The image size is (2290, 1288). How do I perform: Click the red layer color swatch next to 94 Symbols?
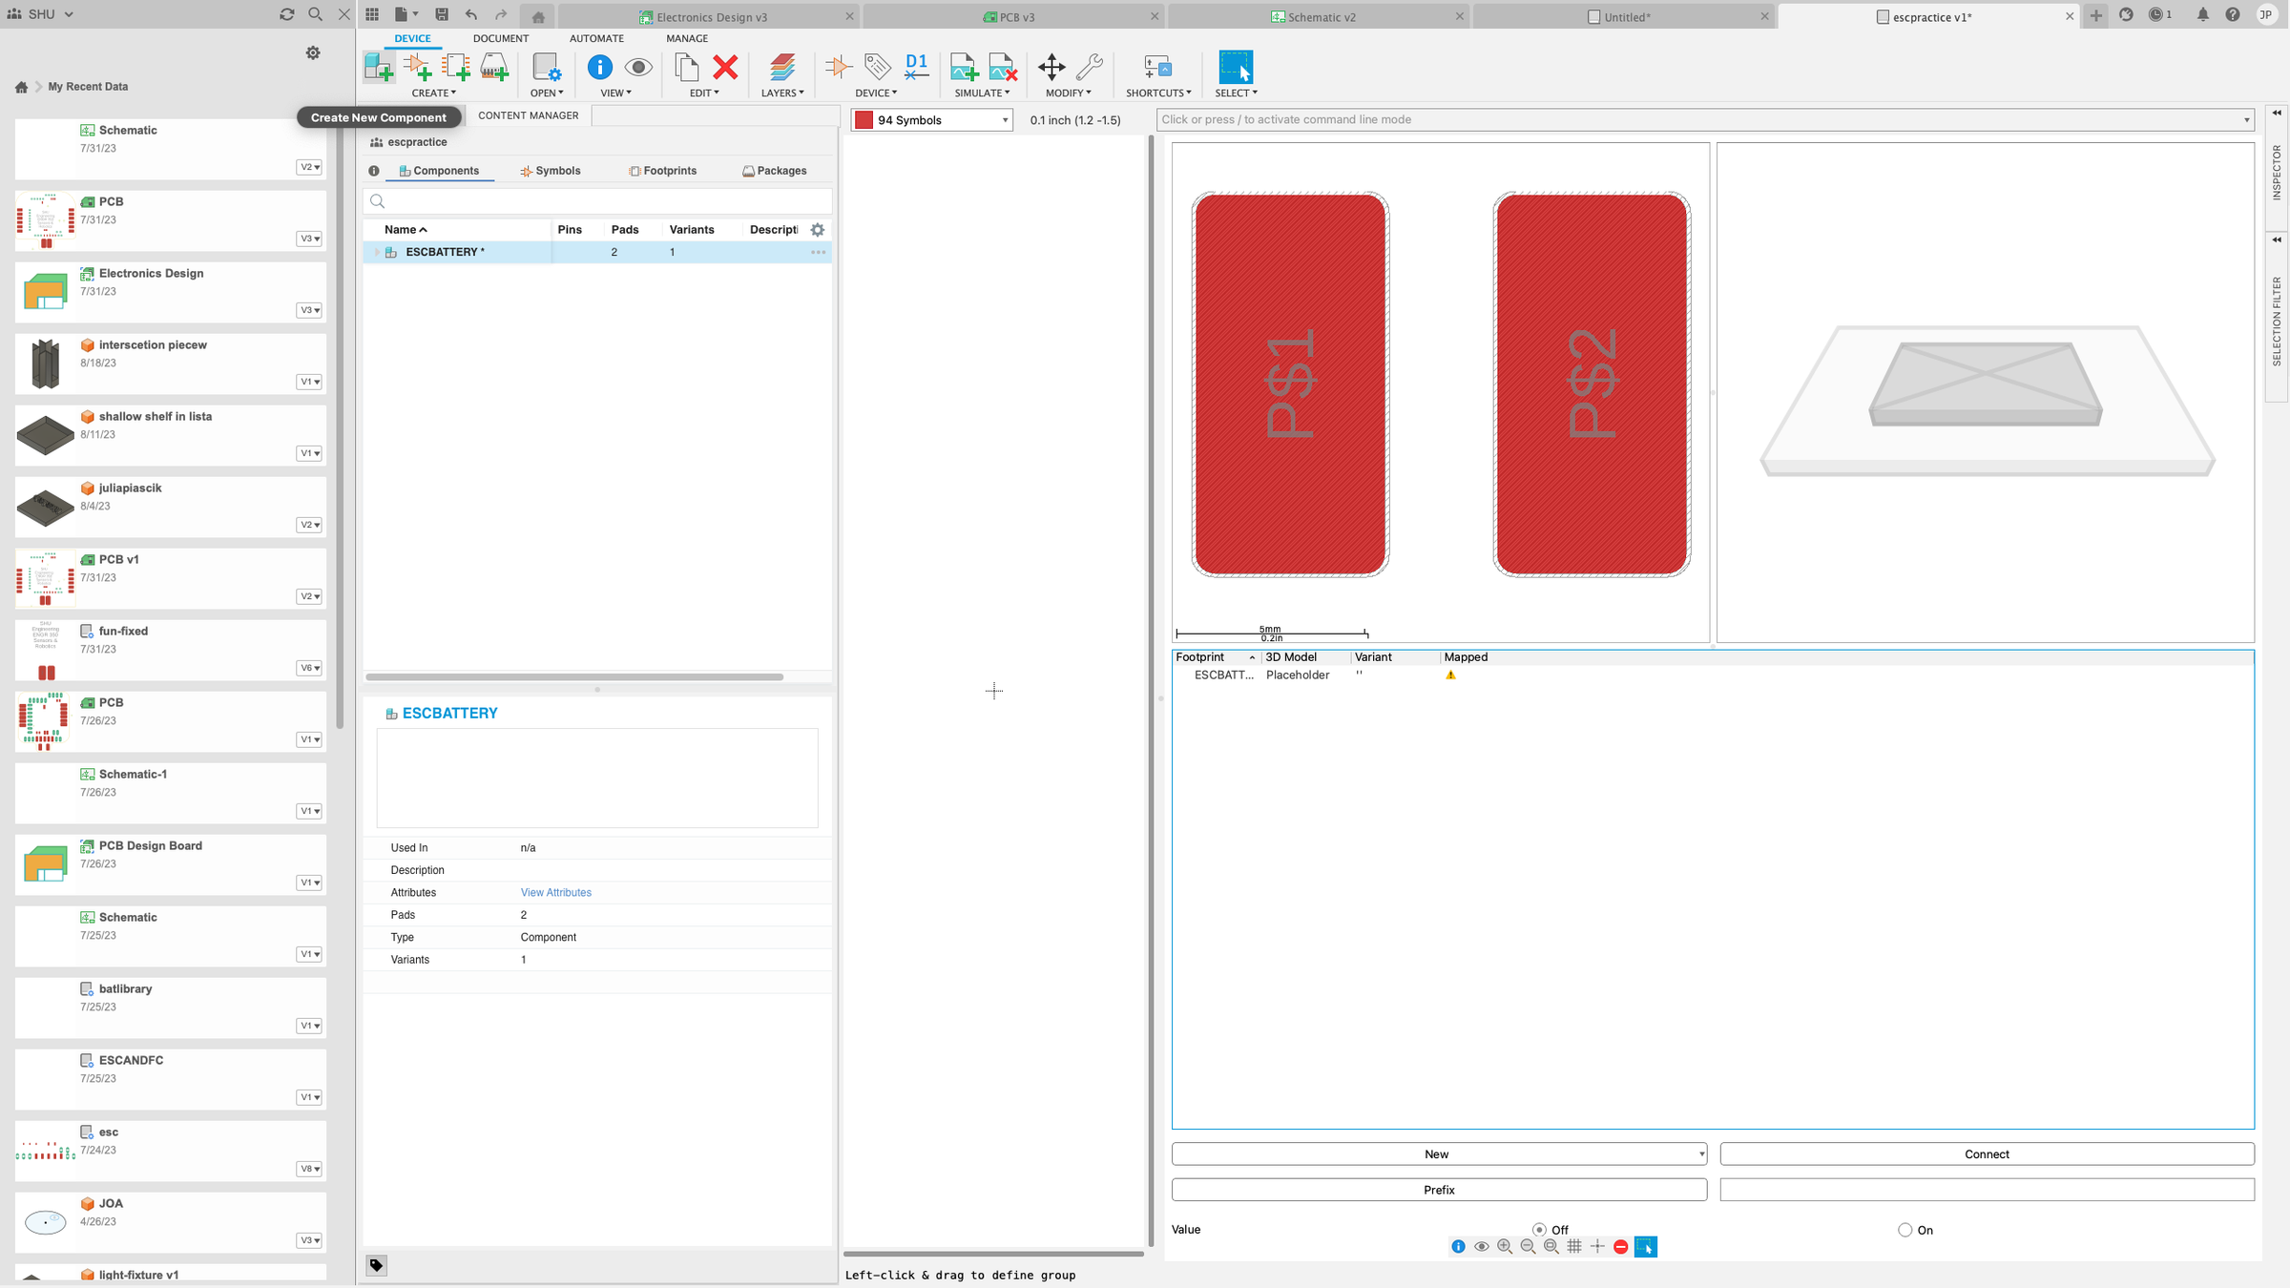tap(864, 119)
